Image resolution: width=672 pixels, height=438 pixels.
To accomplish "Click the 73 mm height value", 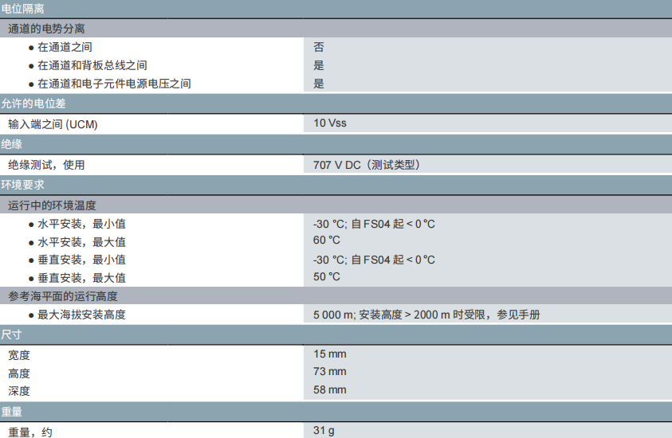I will pos(330,371).
